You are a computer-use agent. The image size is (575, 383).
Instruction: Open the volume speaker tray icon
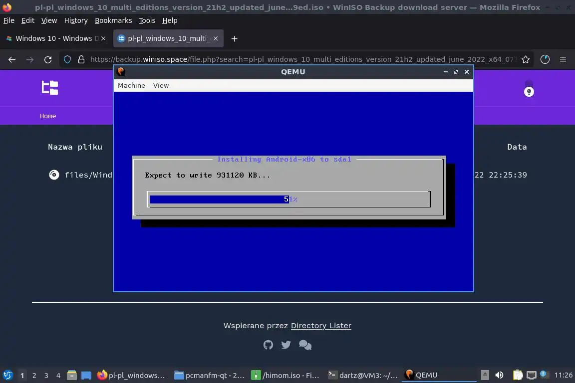click(499, 375)
